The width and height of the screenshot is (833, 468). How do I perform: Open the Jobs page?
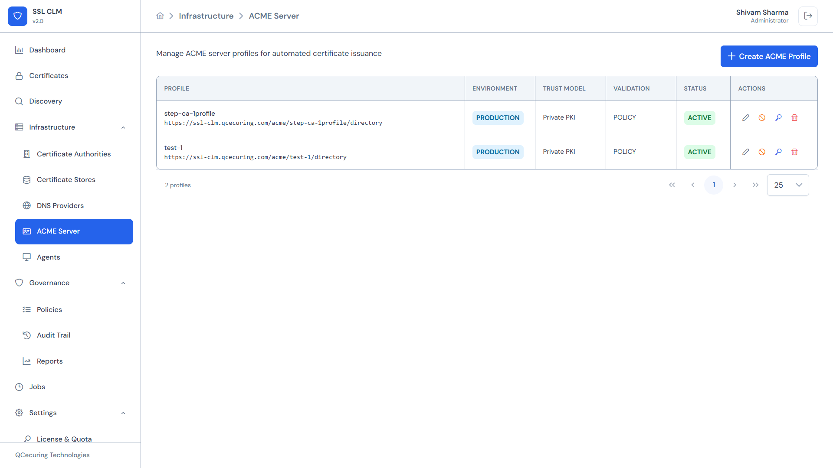pos(74,387)
